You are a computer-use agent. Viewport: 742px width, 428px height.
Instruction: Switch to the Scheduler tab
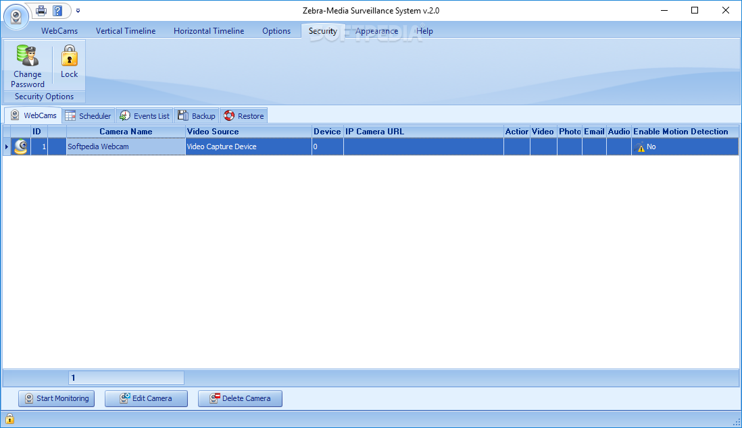tap(89, 116)
